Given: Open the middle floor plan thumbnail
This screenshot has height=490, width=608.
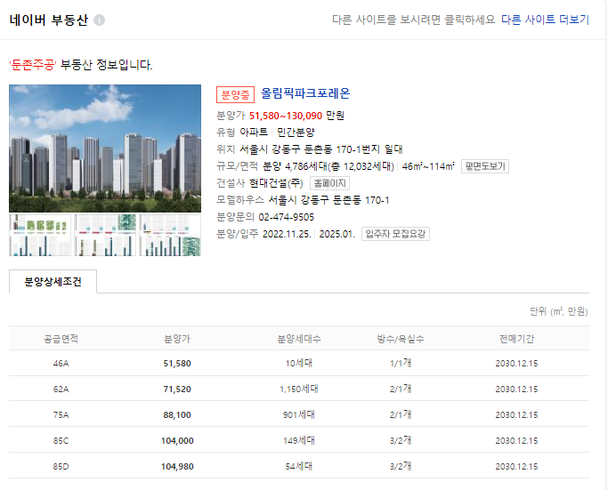Looking at the screenshot, I should (x=105, y=235).
